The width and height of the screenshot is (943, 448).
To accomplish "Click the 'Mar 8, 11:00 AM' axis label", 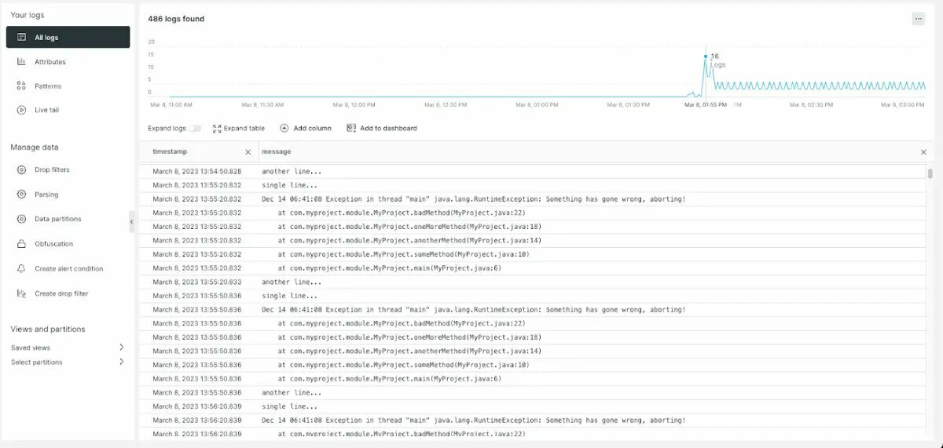I will 171,104.
